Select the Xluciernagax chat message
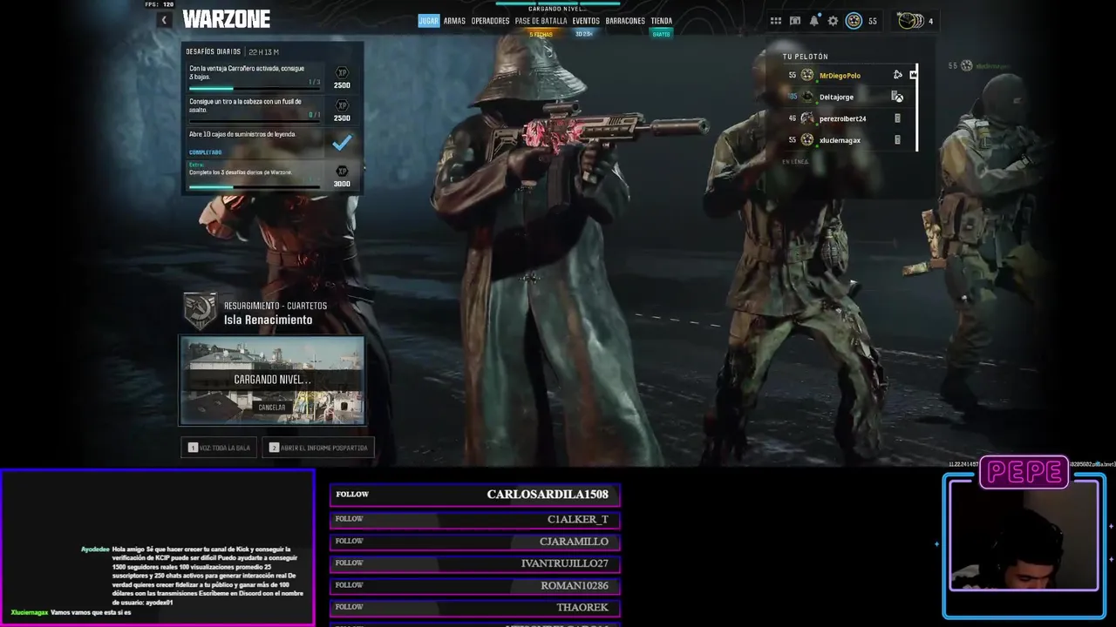This screenshot has width=1116, height=627. click(71, 612)
